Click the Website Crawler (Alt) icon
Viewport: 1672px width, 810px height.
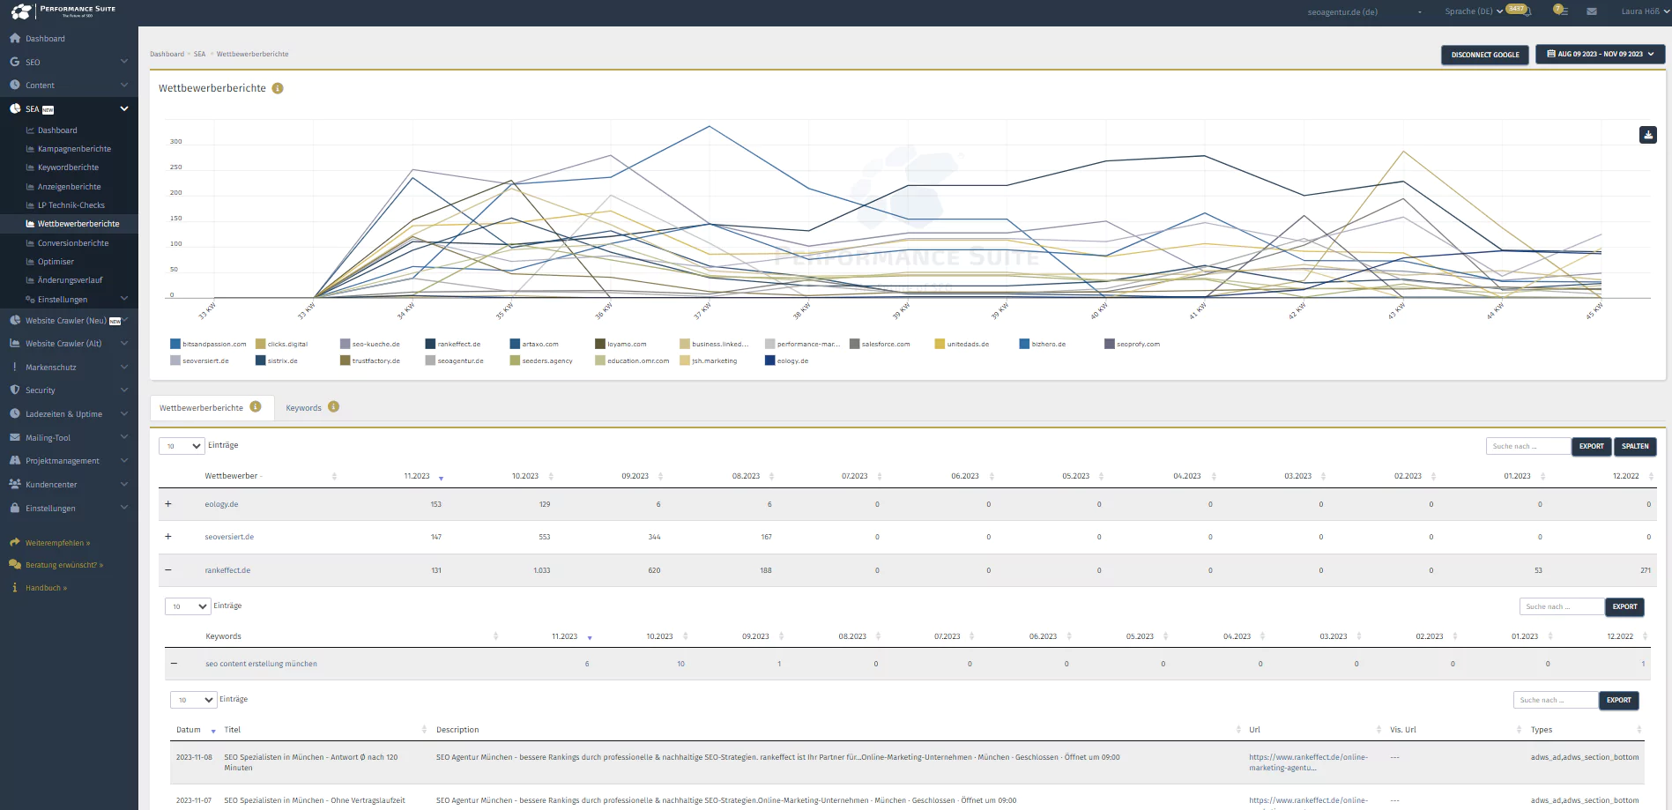click(x=15, y=344)
